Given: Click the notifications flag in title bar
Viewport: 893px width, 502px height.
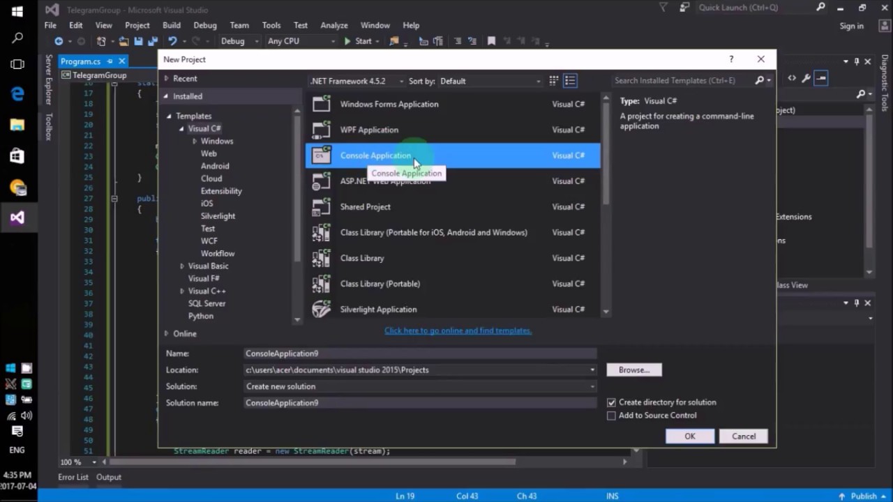Looking at the screenshot, I should 663,8.
